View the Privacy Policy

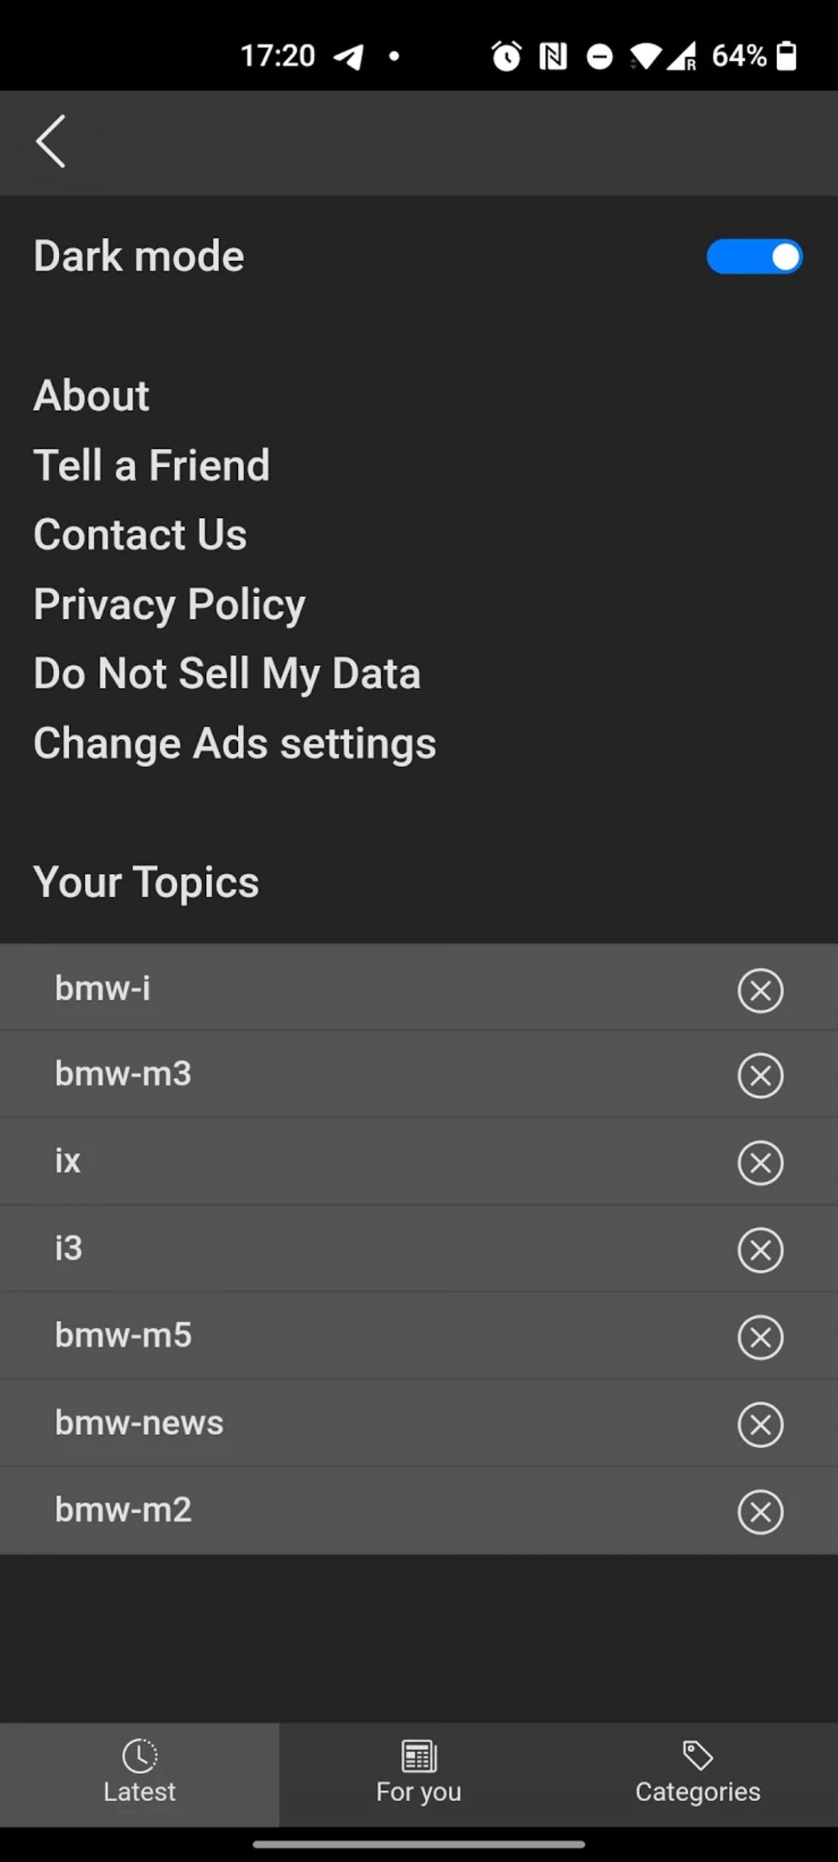169,604
